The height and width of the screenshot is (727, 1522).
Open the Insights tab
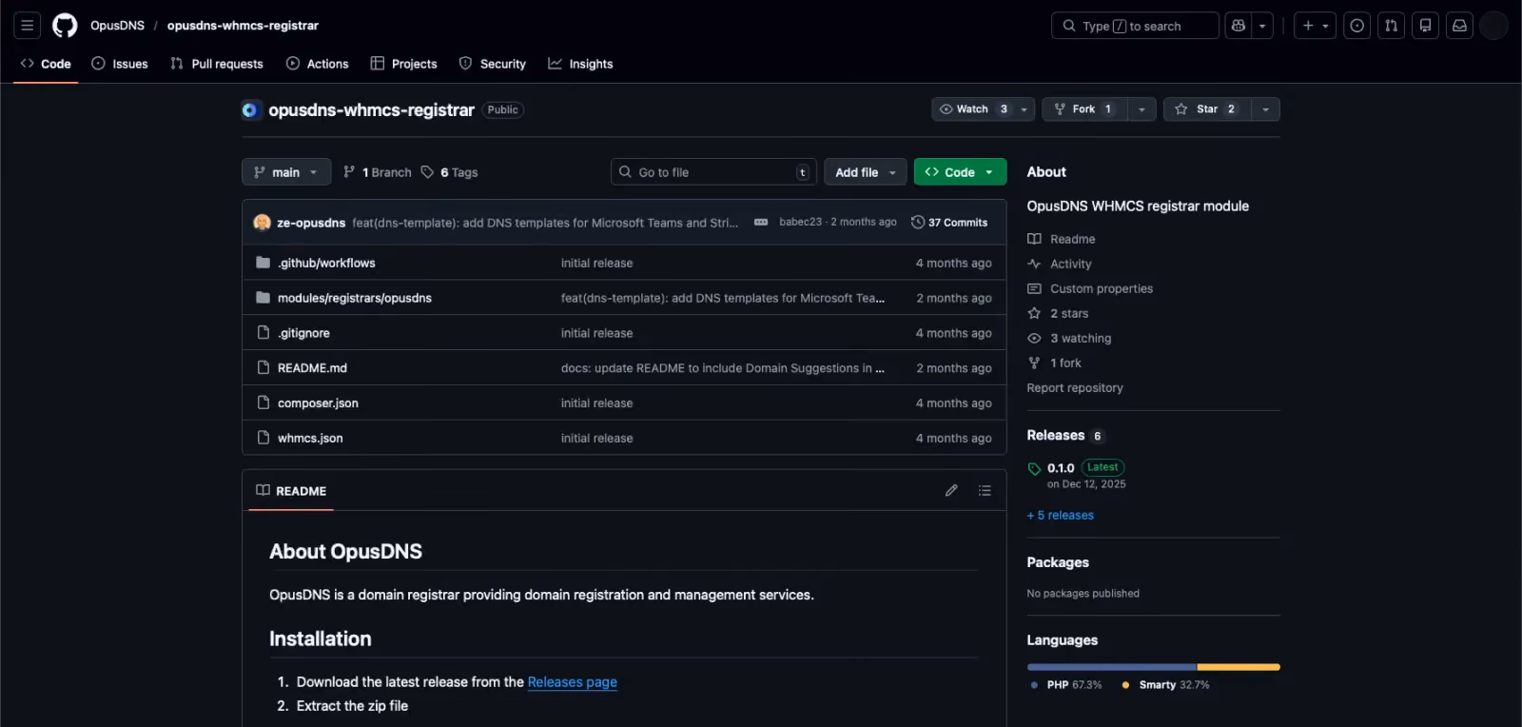pyautogui.click(x=580, y=64)
